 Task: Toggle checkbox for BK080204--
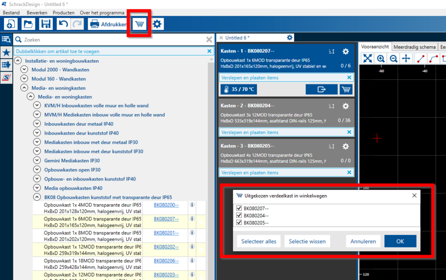(239, 215)
